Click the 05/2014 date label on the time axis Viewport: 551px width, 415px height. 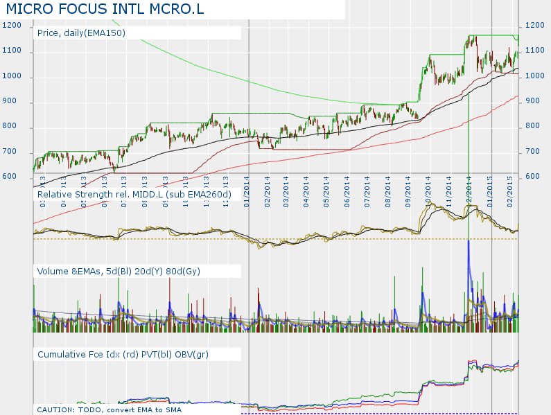click(x=326, y=192)
